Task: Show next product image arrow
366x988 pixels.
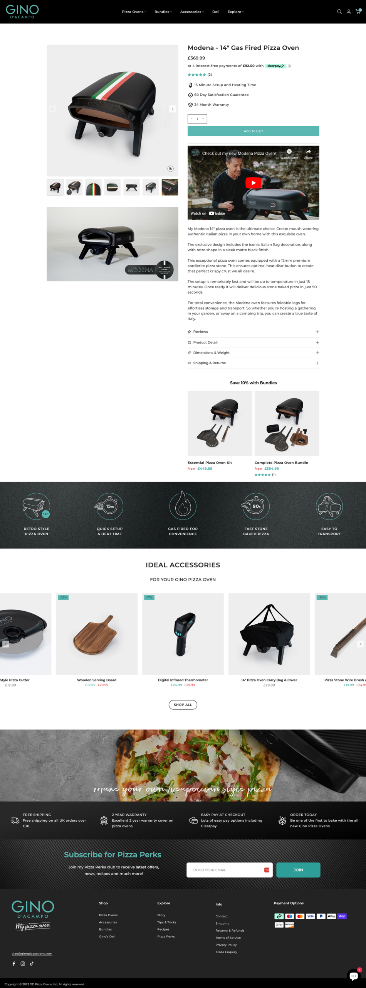Action: [x=172, y=109]
